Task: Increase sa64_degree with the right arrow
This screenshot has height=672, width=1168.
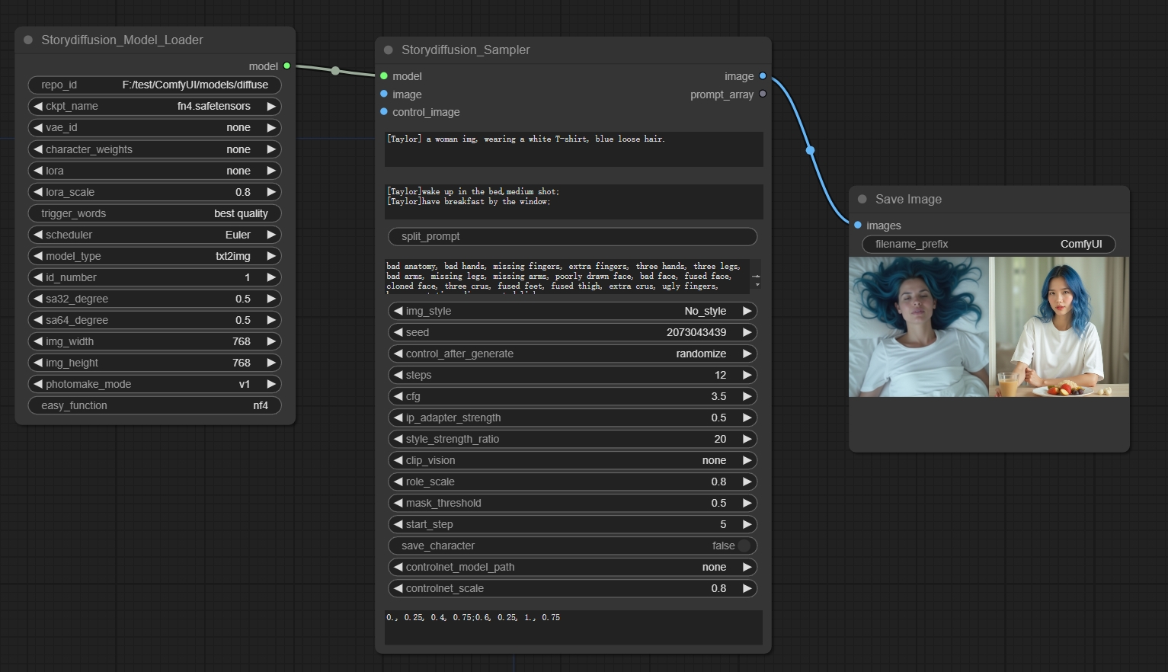Action: 271,320
